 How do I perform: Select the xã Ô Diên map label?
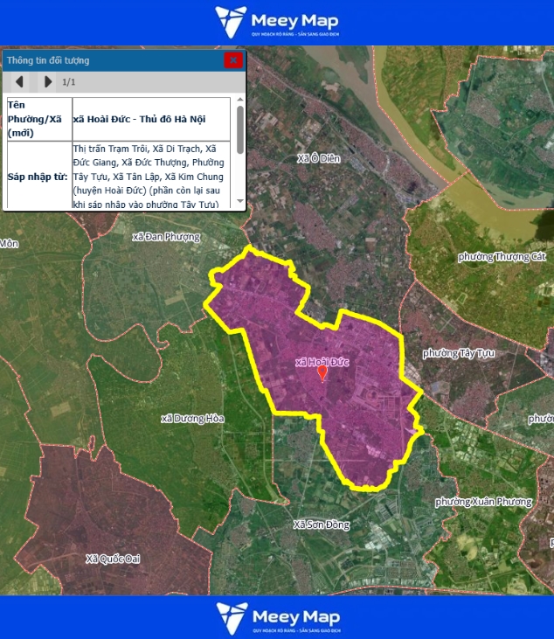(319, 159)
